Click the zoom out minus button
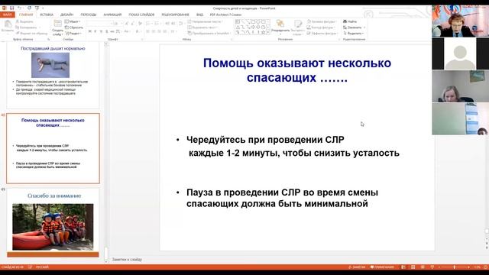Image resolution: width=489 pixels, height=275 pixels. click(x=439, y=267)
